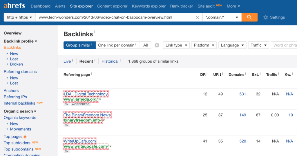The height and width of the screenshot is (156, 297).
Task: Click the 149 domains value
Action: (243, 115)
